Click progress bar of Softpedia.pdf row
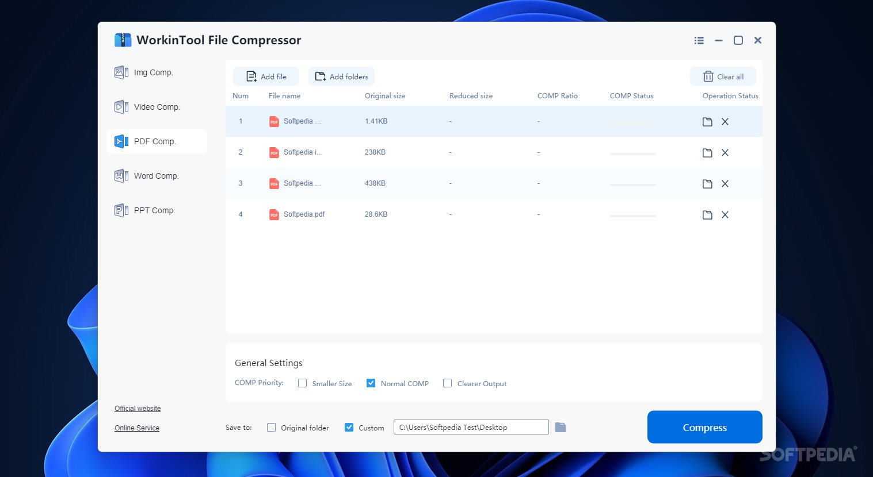The image size is (873, 477). tap(633, 216)
